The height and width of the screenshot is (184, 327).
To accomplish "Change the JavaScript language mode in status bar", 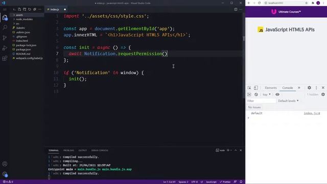I will tap(211, 182).
